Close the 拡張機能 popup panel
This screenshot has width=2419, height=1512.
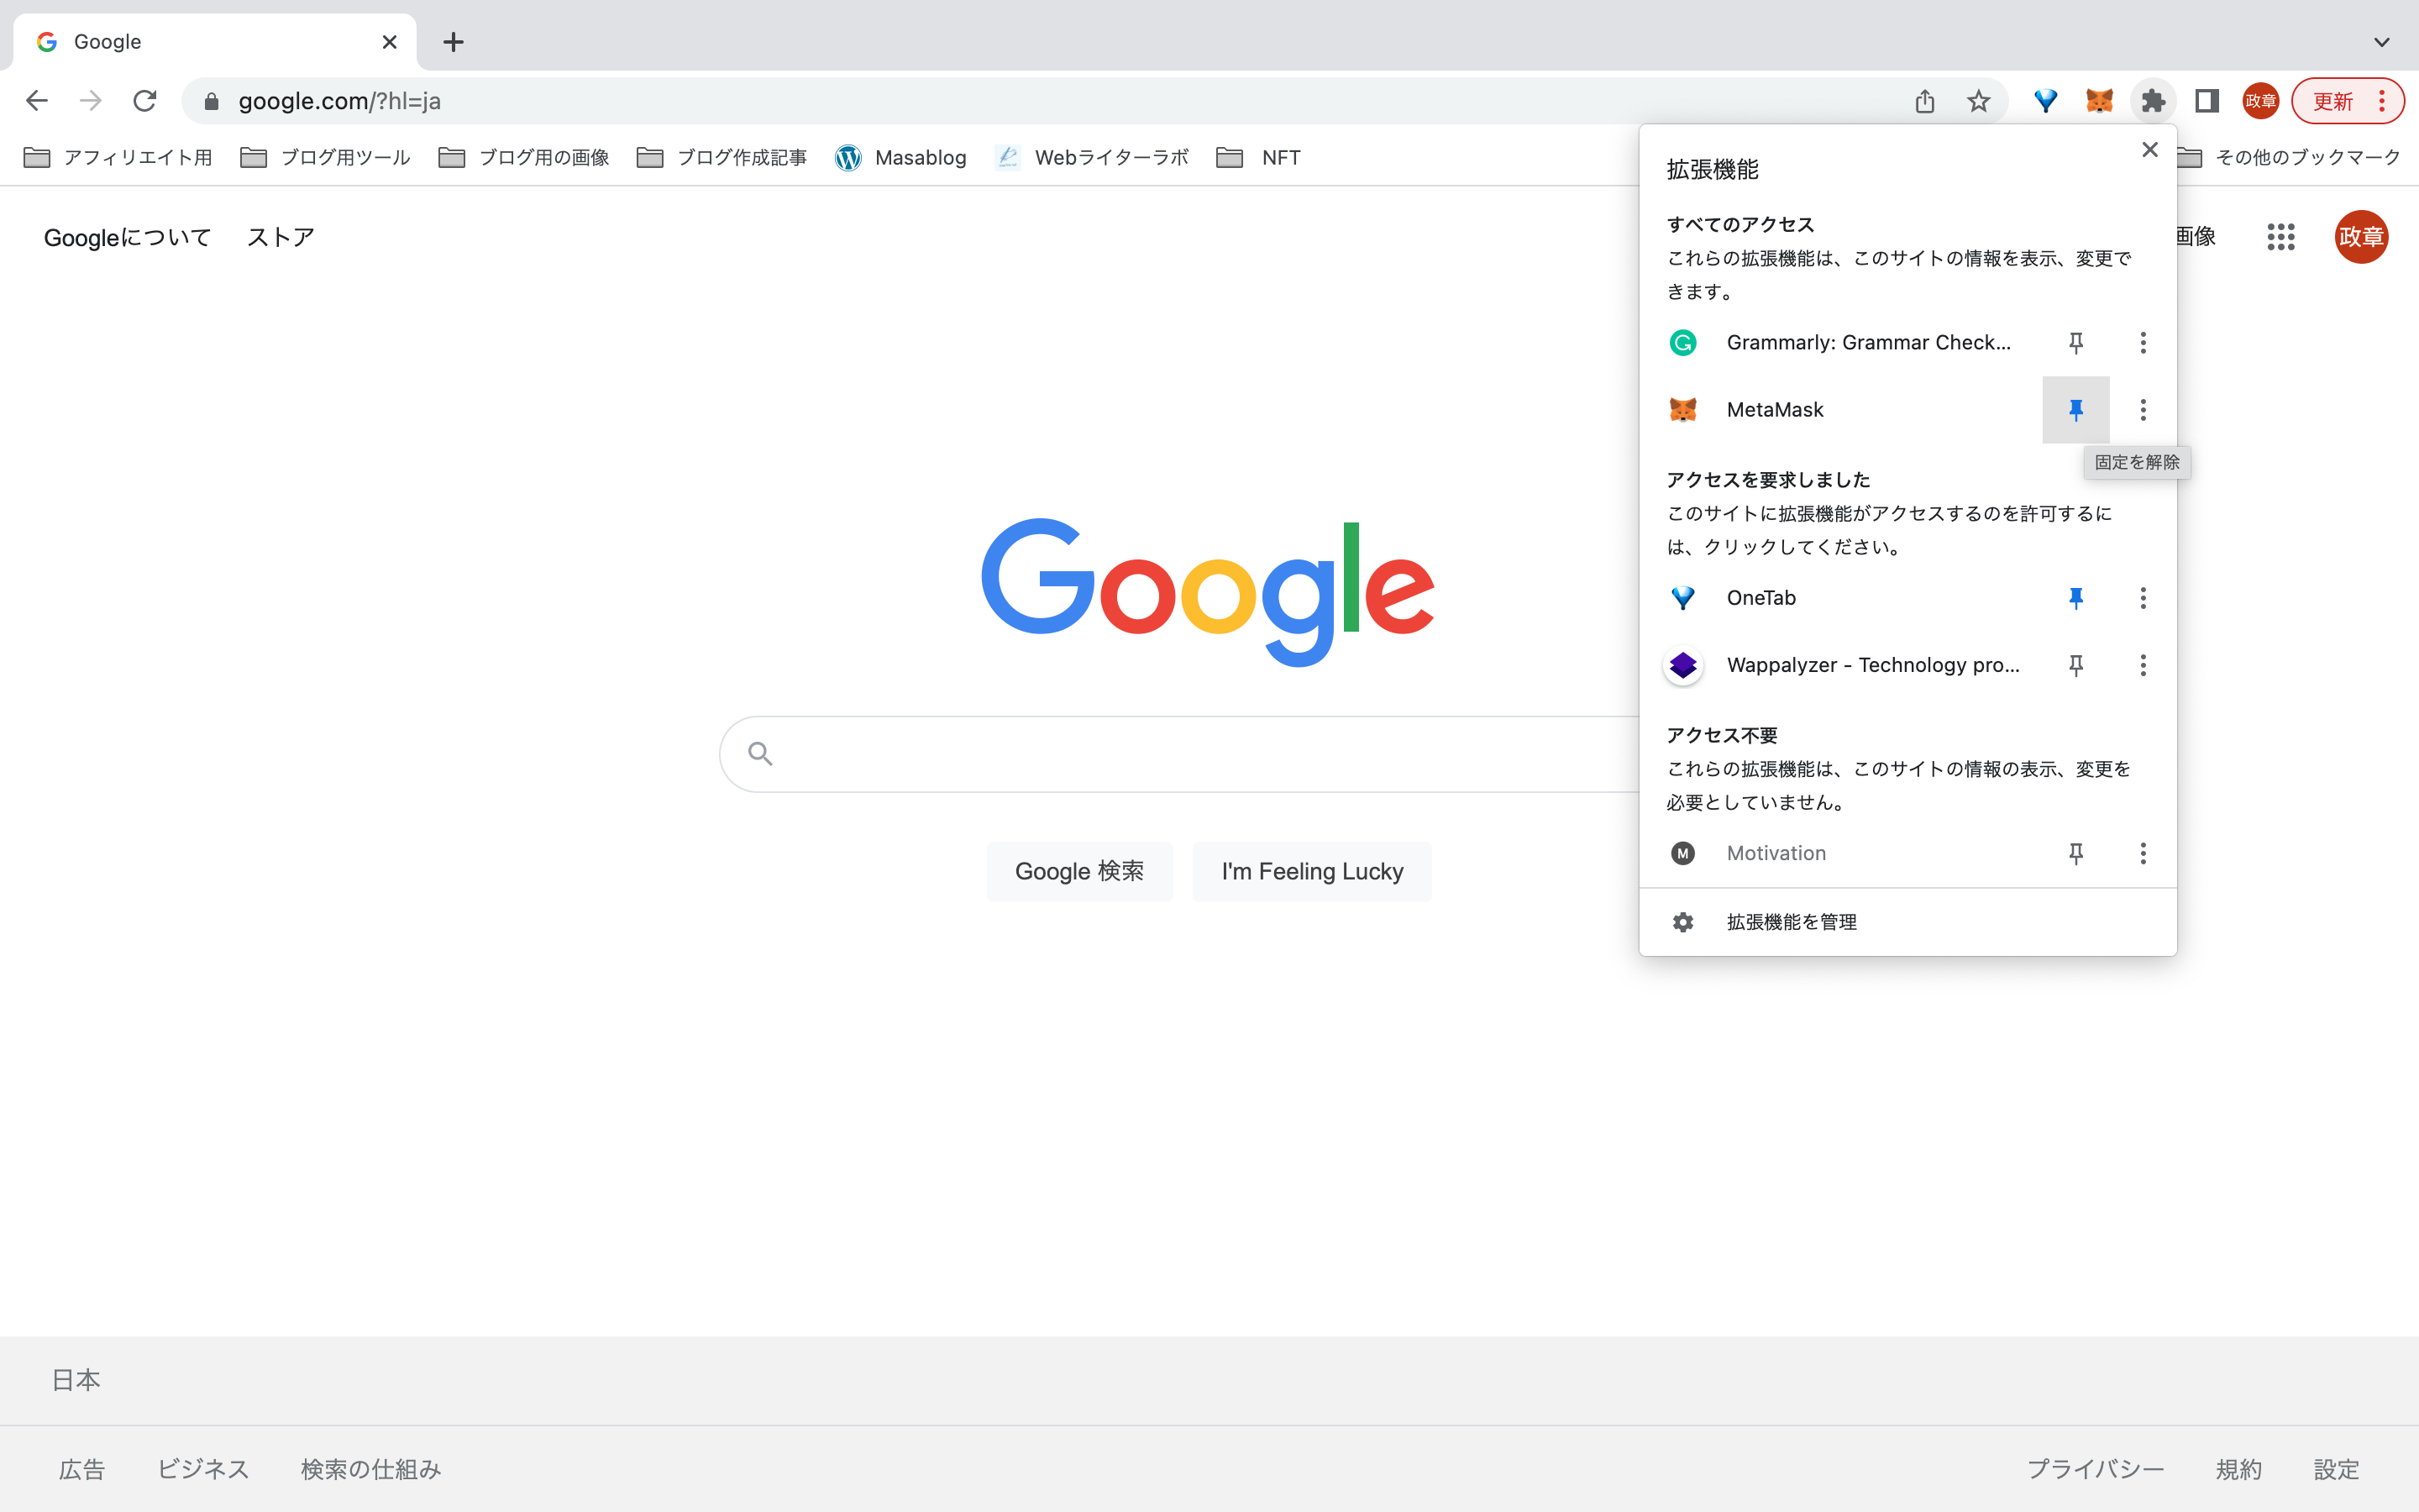[2150, 150]
